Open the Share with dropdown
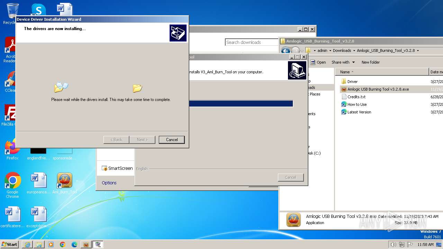The image size is (443, 249). (343, 62)
